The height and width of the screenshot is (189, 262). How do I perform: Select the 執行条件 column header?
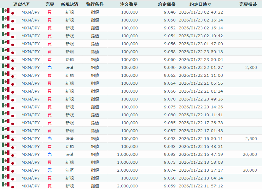coord(95,4)
